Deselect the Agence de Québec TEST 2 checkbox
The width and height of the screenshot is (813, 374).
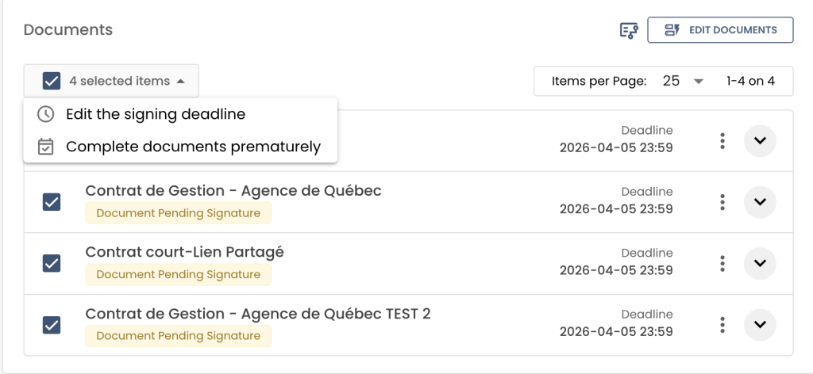[x=52, y=324]
